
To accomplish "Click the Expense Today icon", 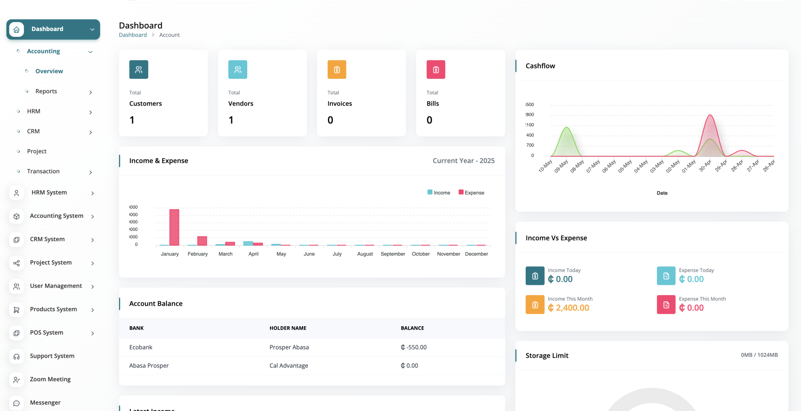I will pos(666,276).
